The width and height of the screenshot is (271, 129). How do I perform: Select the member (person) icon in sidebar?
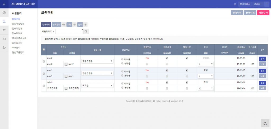point(4,21)
